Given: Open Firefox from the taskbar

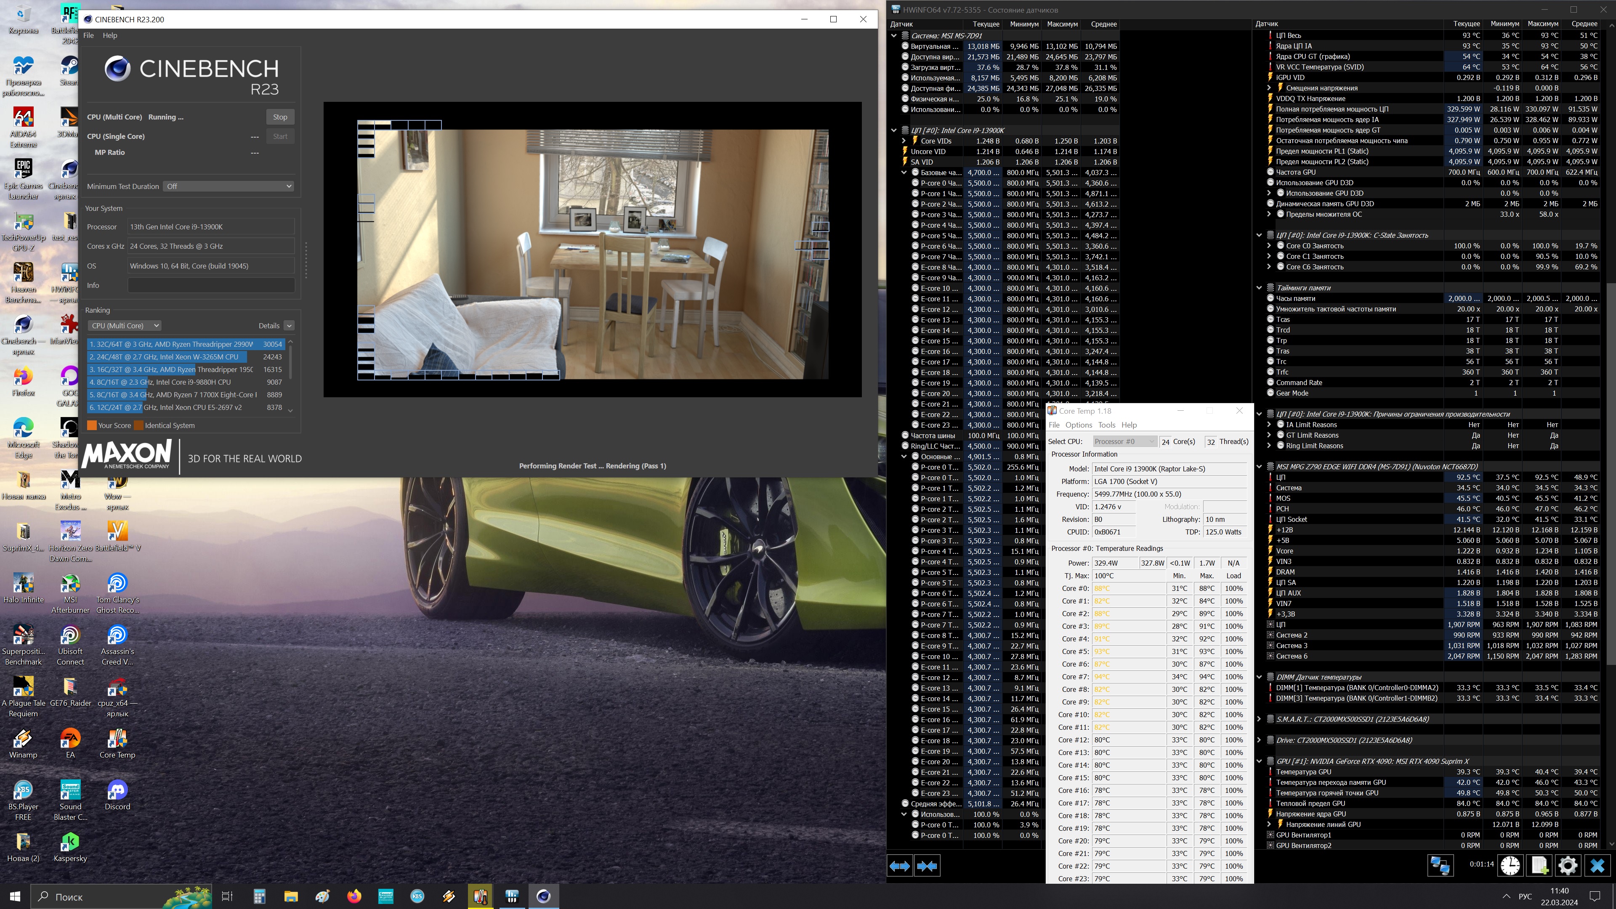Looking at the screenshot, I should coord(354,896).
